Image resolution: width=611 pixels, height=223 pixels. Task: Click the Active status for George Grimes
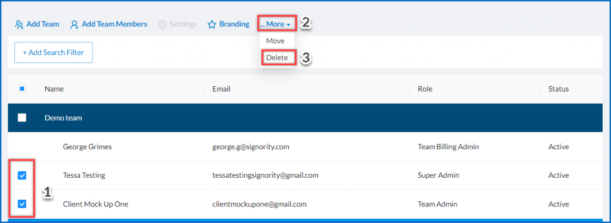pyautogui.click(x=558, y=147)
